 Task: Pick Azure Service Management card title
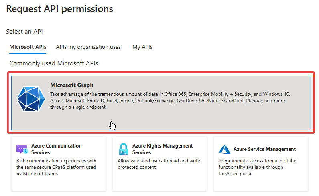tap(264, 149)
